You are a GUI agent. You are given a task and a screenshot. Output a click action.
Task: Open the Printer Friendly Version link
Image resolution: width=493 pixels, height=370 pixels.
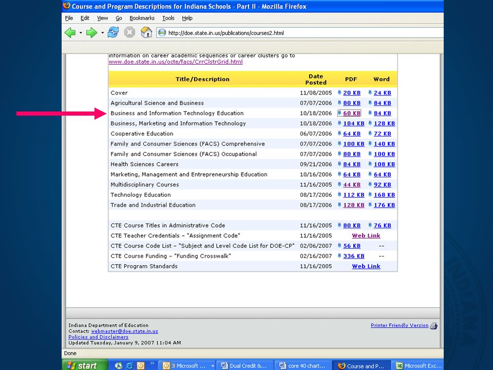400,325
